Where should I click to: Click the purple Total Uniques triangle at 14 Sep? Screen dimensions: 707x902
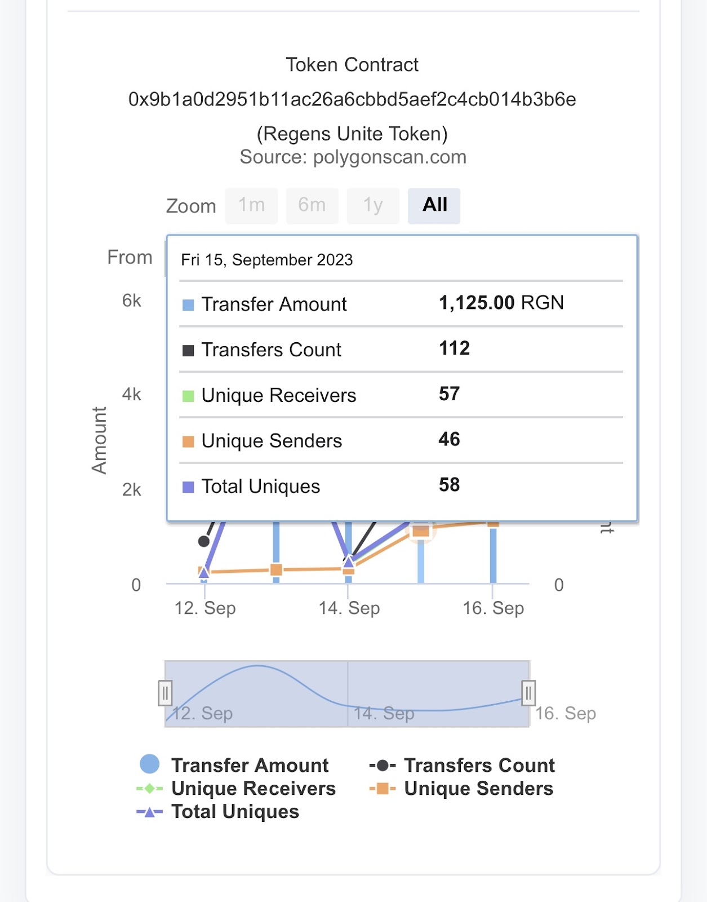(x=349, y=561)
